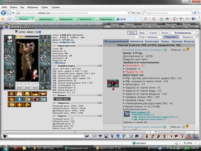Collapse the Модификаторы section
201x151 pixels.
point(54,66)
